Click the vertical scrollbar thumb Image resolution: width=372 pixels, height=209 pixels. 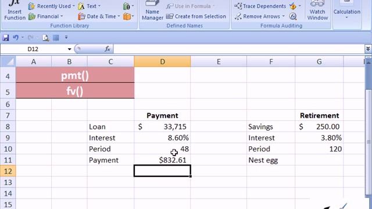tap(369, 142)
